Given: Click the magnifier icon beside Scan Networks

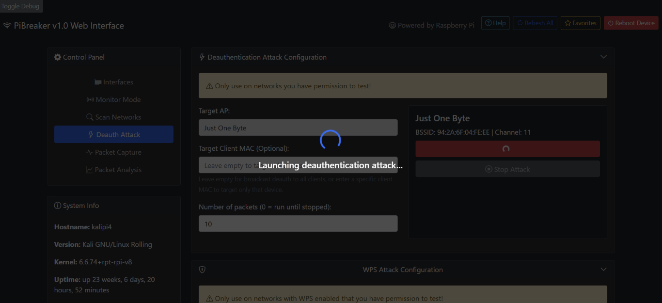Looking at the screenshot, I should coord(90,117).
